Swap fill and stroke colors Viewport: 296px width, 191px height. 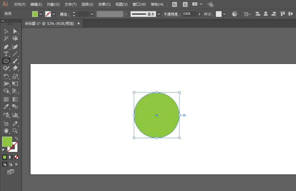[17, 137]
